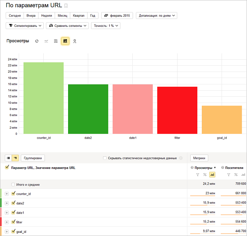247x236 pixels.
Task: Select the Сегодня period tab
Action: click(x=15, y=16)
